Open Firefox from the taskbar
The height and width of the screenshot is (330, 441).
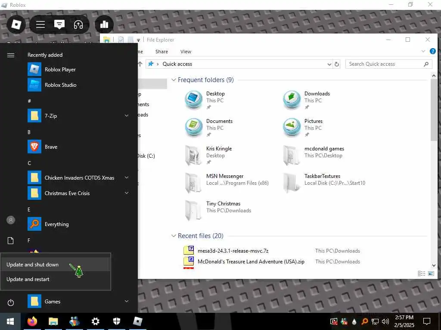[32, 321]
